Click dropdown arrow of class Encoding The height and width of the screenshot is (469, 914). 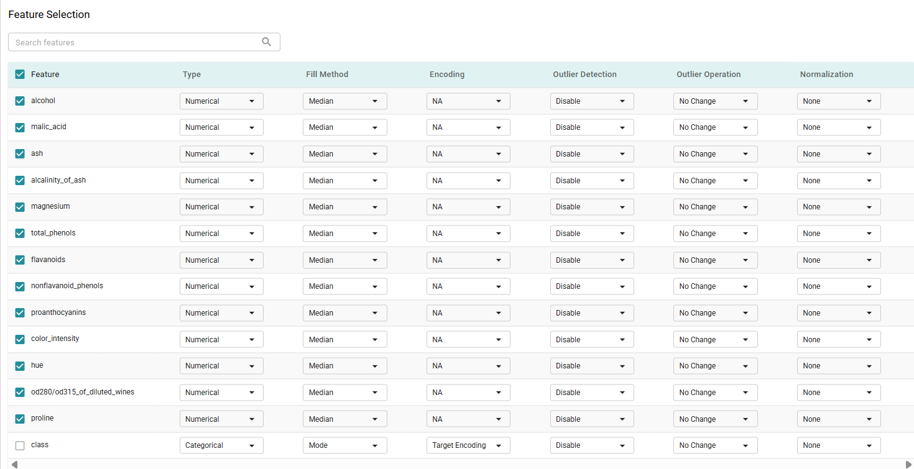point(499,445)
